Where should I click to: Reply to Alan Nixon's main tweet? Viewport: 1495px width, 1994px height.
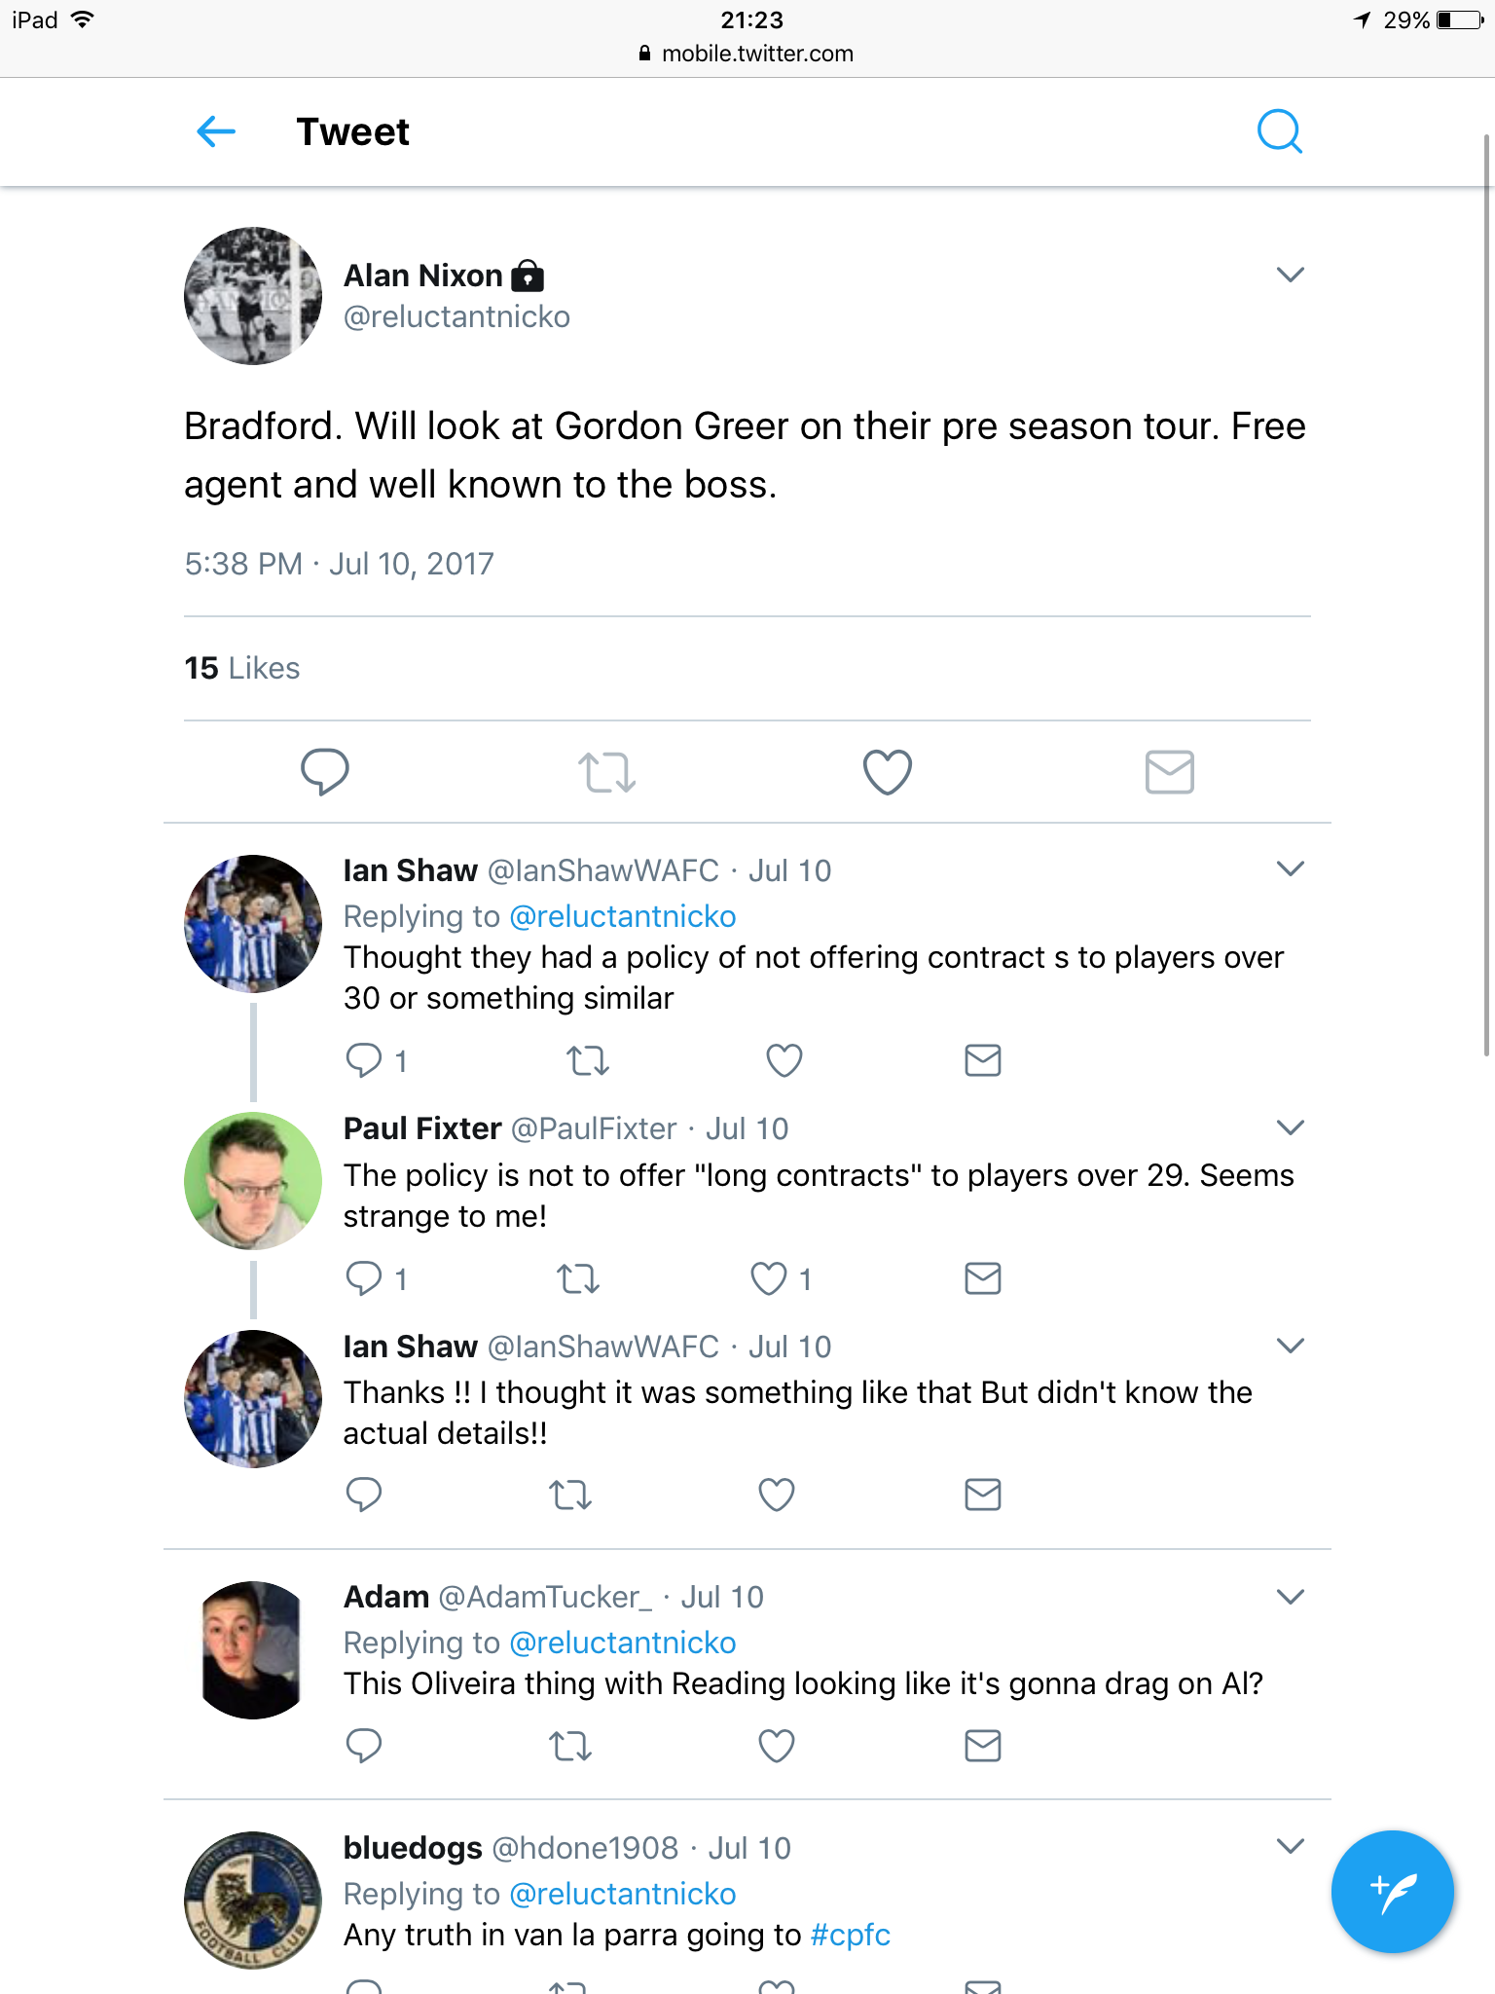pyautogui.click(x=325, y=772)
